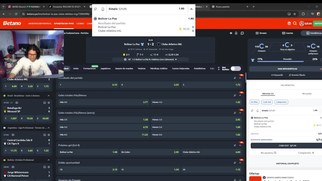Click the browser address bar
Image resolution: width=322 pixels, height=181 pixels.
coord(151,14)
